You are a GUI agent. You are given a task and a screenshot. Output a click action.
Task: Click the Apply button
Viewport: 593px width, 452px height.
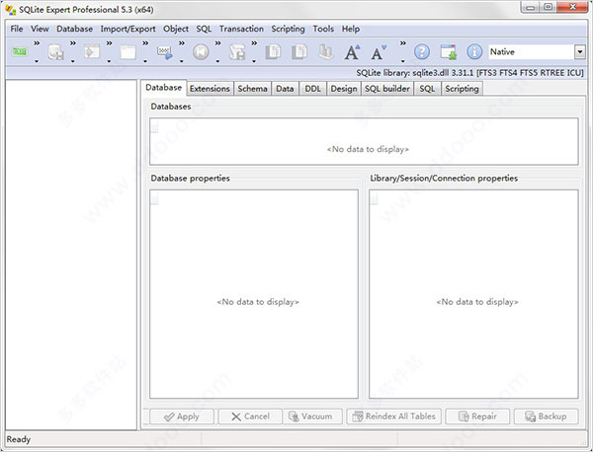coord(182,416)
